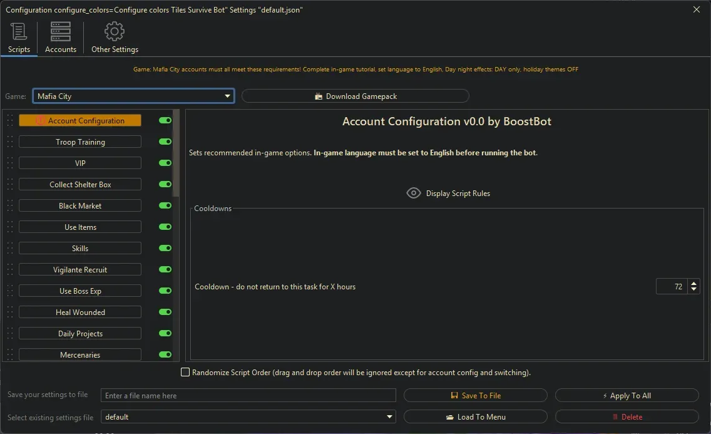Turn off the VIP script toggle
711x434 pixels.
tap(165, 163)
